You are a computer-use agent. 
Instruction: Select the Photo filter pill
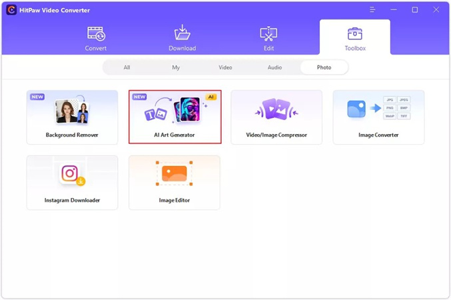(324, 67)
